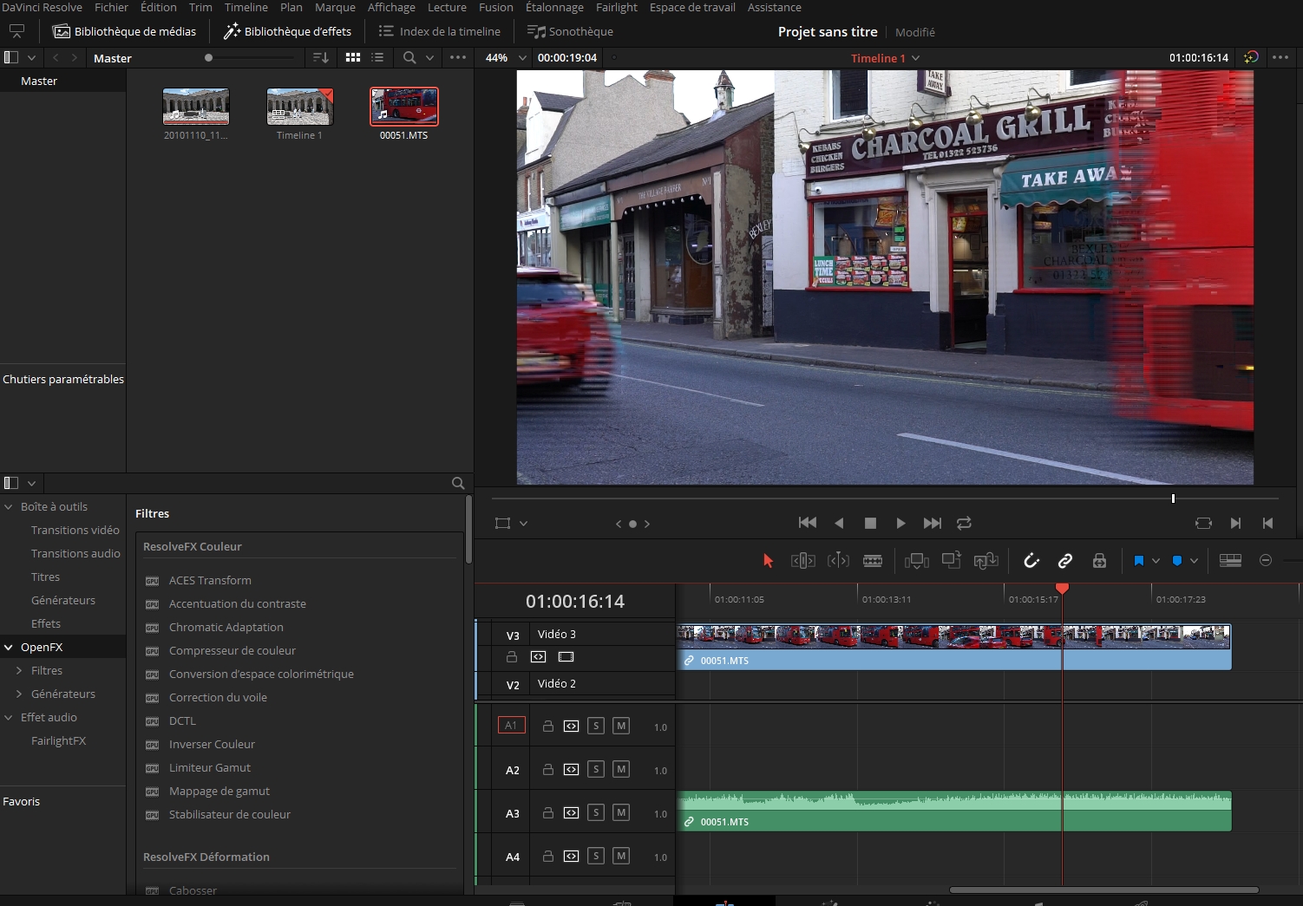1303x906 pixels.
Task: Collapse the Boîte à outils category
Action: (x=9, y=507)
